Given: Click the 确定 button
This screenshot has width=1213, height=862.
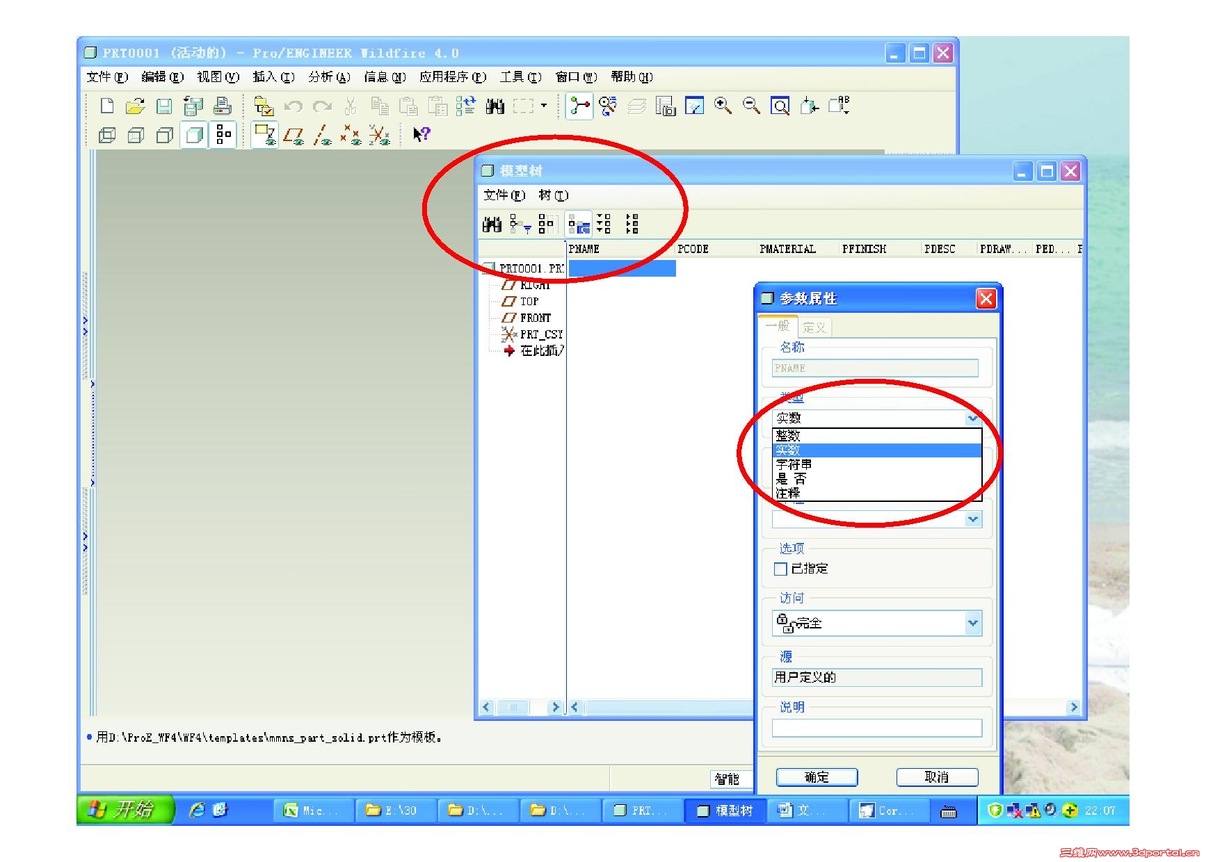Looking at the screenshot, I should 817,777.
